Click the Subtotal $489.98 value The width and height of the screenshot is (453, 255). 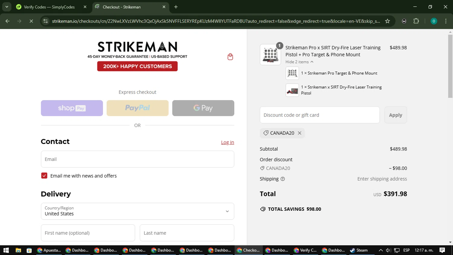click(x=398, y=149)
